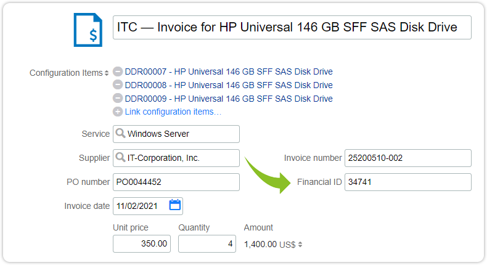Edit the invoice title field

(x=292, y=27)
